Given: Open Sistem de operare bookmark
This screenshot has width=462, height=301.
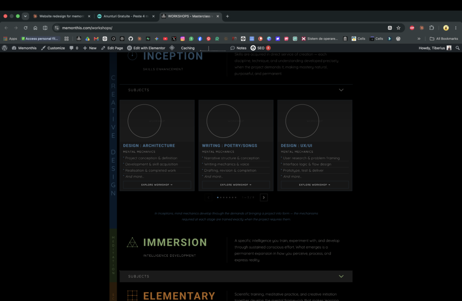Looking at the screenshot, I should [x=320, y=39].
